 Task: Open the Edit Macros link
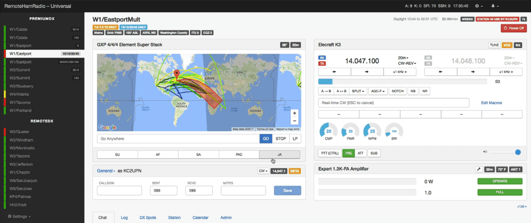491,103
